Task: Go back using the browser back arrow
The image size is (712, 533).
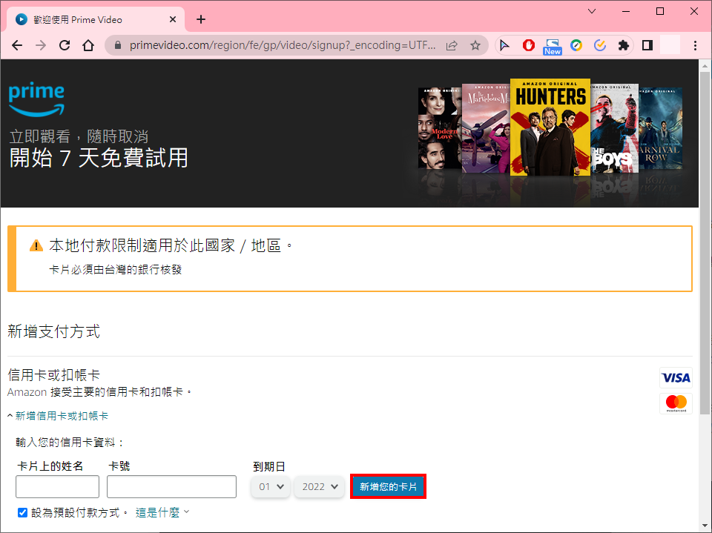Action: (17, 45)
